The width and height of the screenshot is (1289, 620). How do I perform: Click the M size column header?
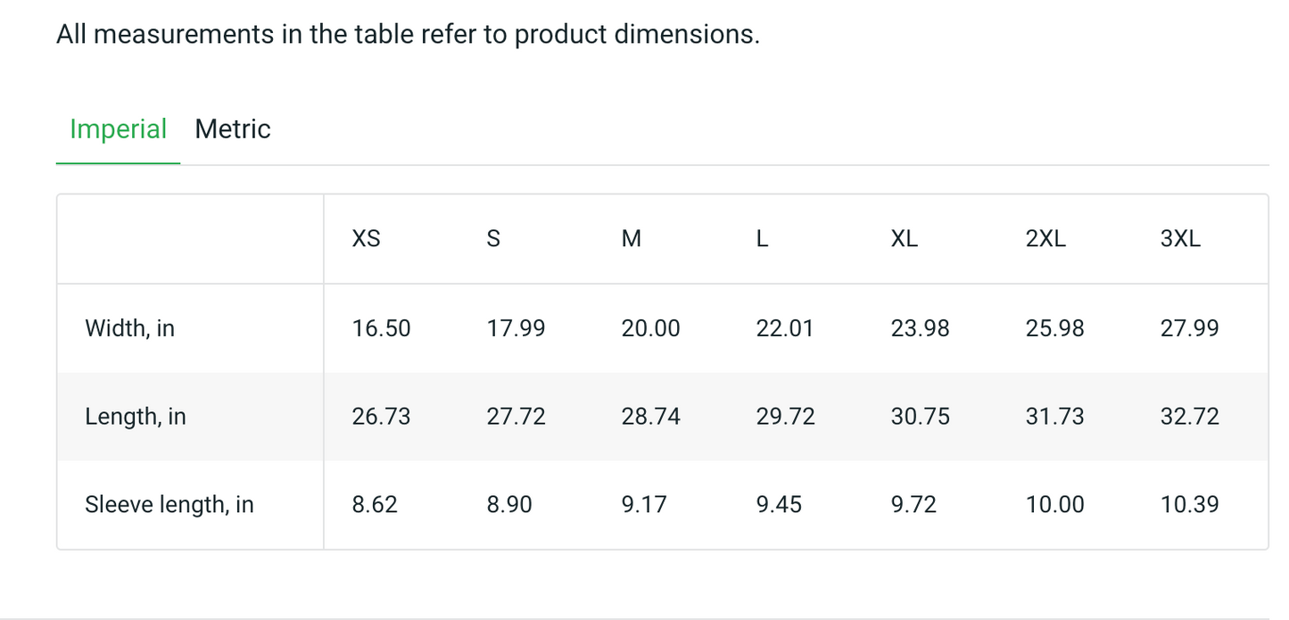(631, 239)
